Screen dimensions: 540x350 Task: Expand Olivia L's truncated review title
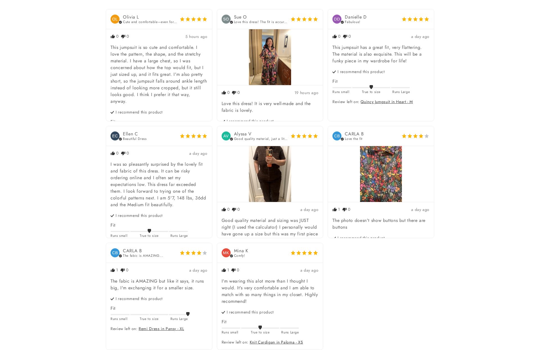150,22
